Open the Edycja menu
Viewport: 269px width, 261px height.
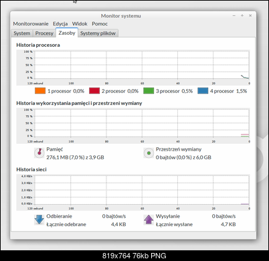pyautogui.click(x=60, y=23)
